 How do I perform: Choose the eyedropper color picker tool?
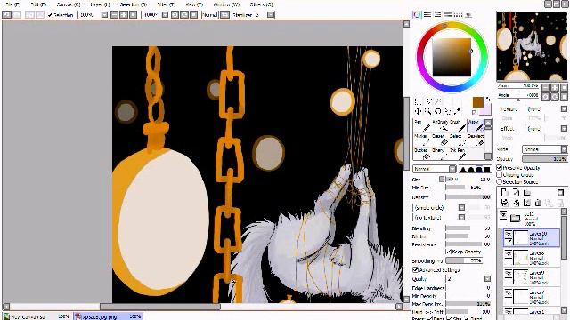458,111
